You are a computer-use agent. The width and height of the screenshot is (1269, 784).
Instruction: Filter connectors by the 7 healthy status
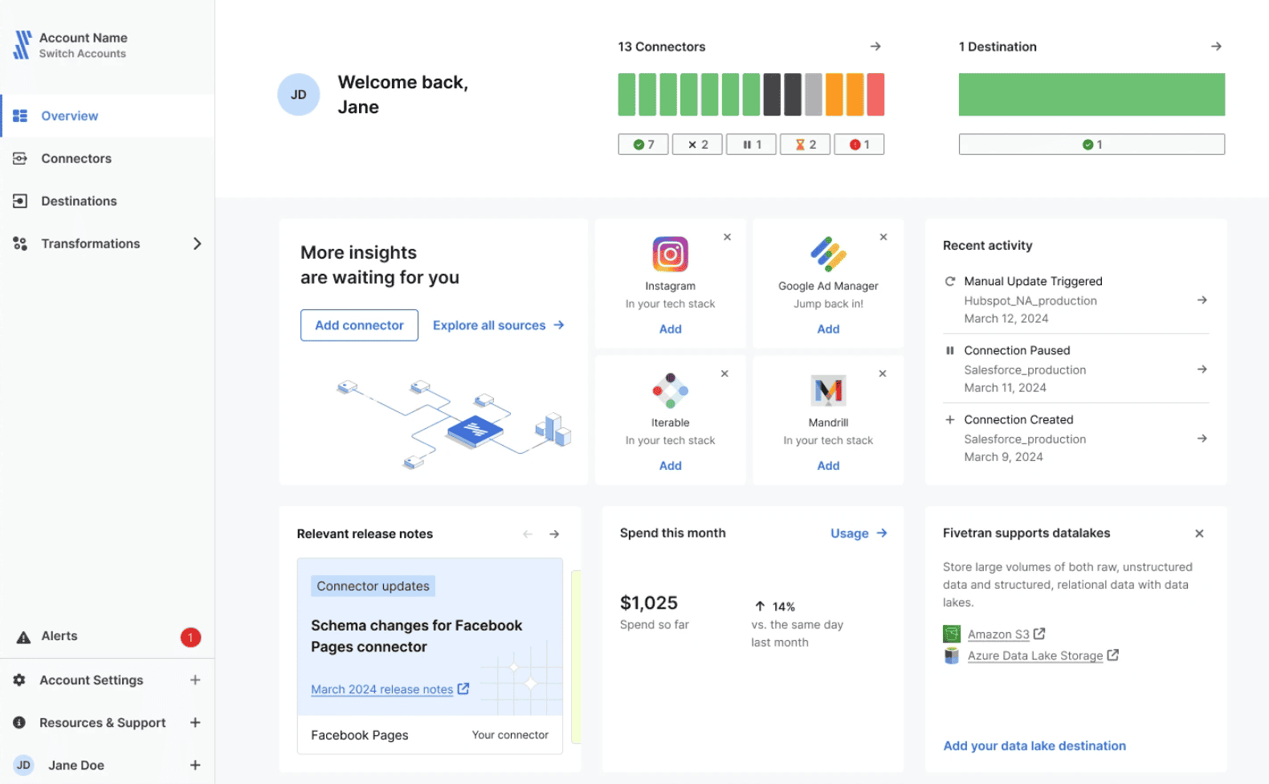coord(643,145)
